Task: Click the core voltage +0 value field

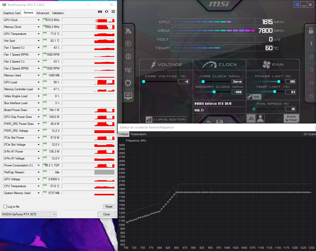Action: [x=184, y=82]
